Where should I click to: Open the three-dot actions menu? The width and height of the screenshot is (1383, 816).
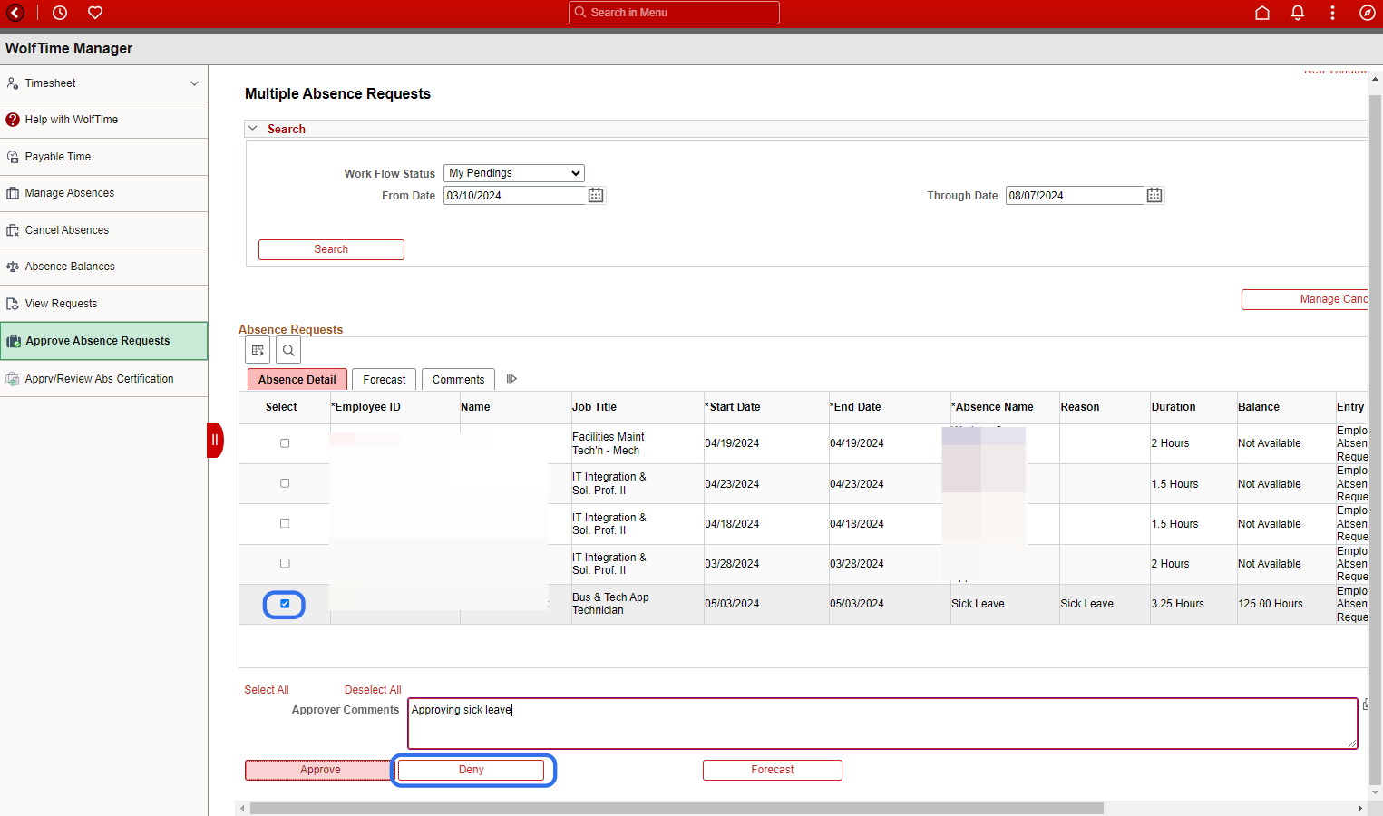(x=1332, y=13)
